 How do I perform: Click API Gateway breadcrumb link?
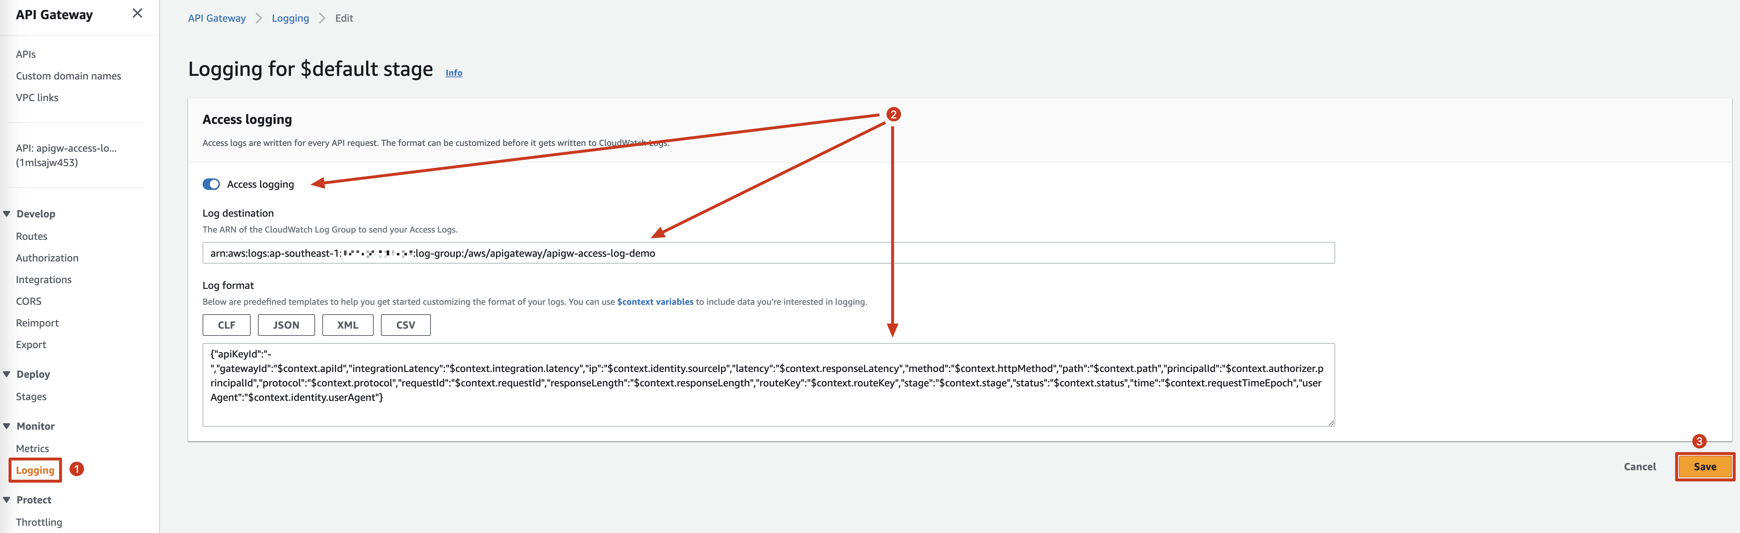217,18
